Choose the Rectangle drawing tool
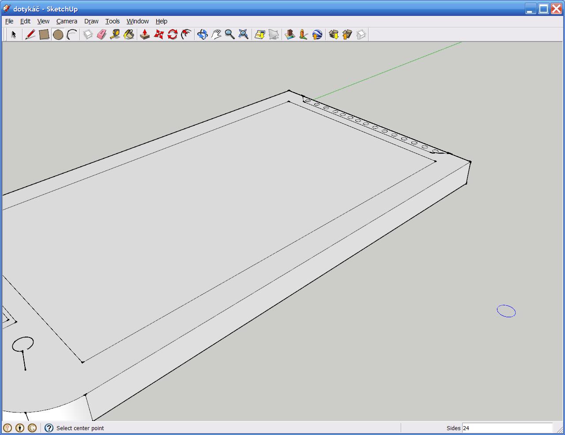 [x=44, y=34]
